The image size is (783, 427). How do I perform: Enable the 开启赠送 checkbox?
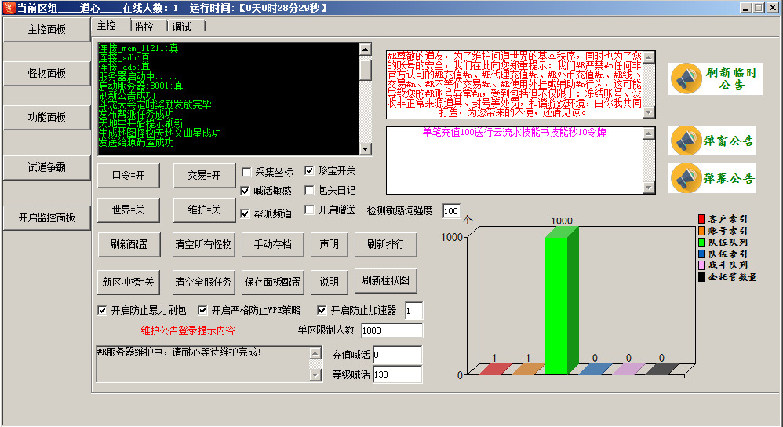coord(309,210)
